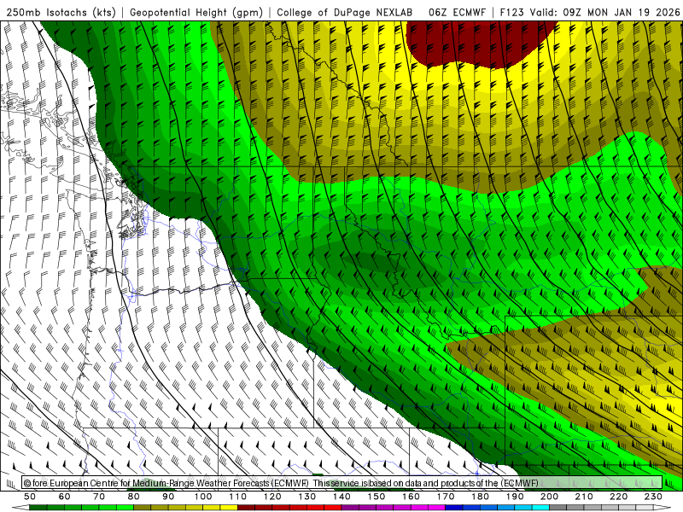Screen dimensions: 683x512
Task: Click the colorbar label "150"
Action: point(377,497)
